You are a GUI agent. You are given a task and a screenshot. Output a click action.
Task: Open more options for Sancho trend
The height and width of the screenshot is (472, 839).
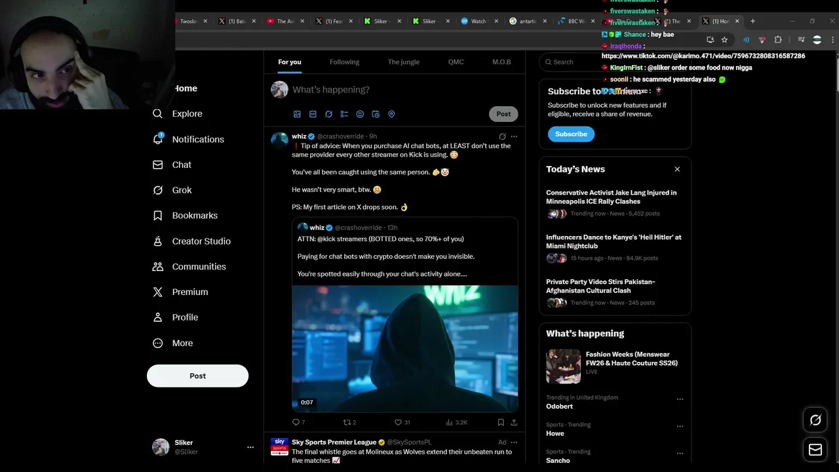(680, 453)
